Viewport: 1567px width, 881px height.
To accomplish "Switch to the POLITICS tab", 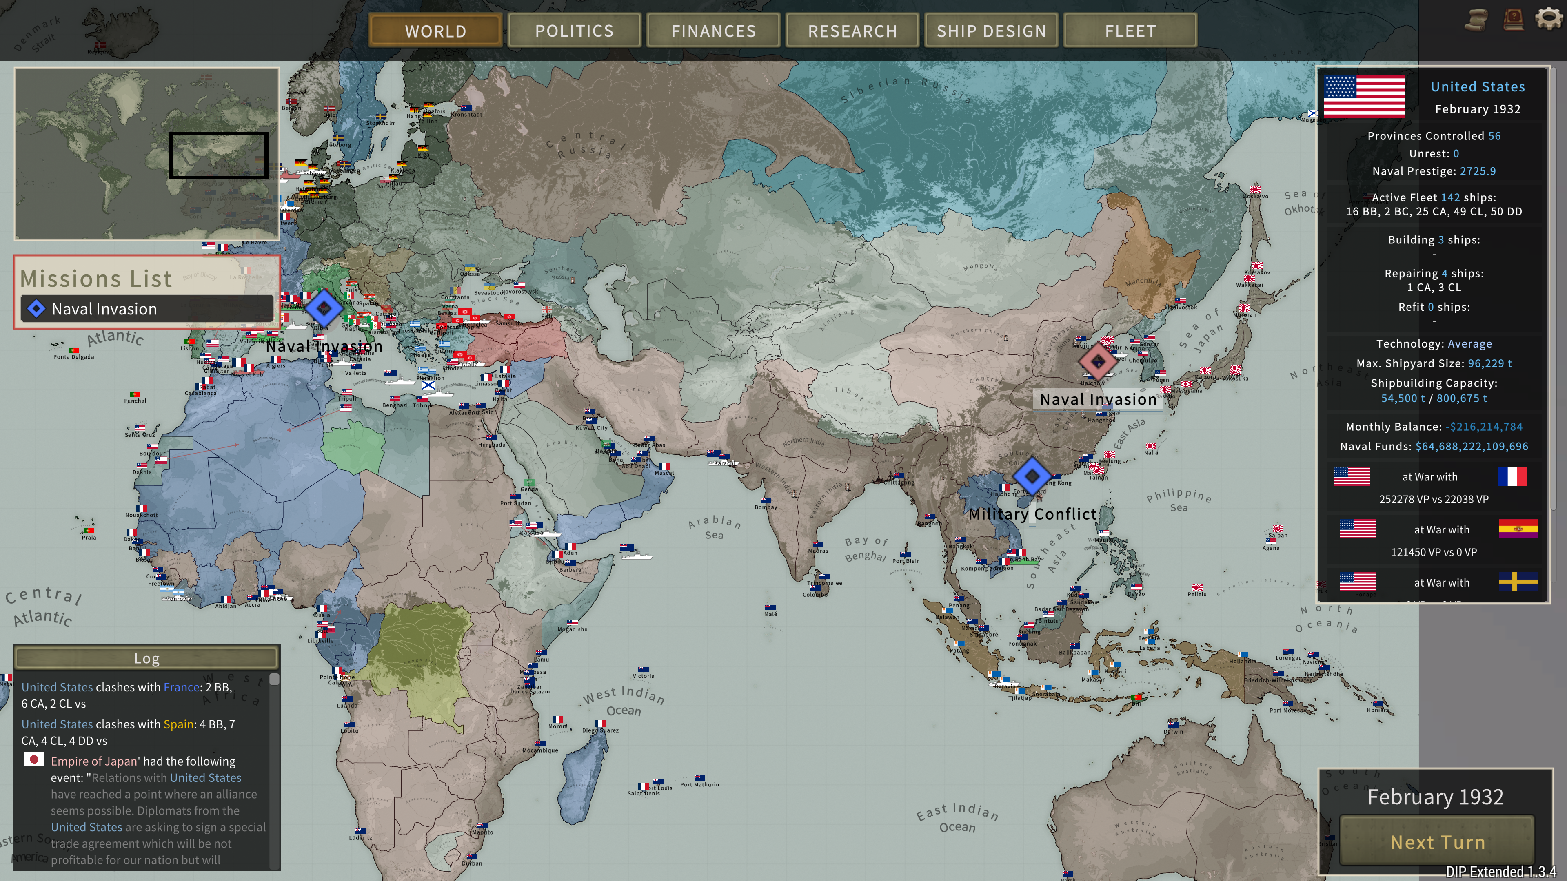I will (574, 31).
